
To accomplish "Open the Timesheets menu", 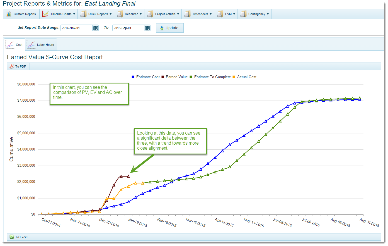I will tap(198, 14).
